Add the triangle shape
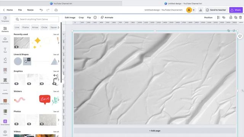 [x=54, y=62]
